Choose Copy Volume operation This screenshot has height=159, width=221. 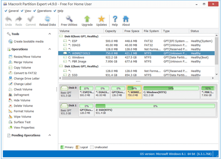tap(20, 68)
